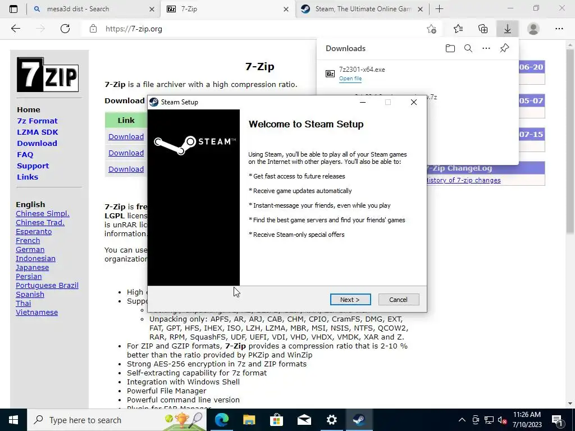
Task: Switch to the Steam store tab
Action: tap(363, 9)
